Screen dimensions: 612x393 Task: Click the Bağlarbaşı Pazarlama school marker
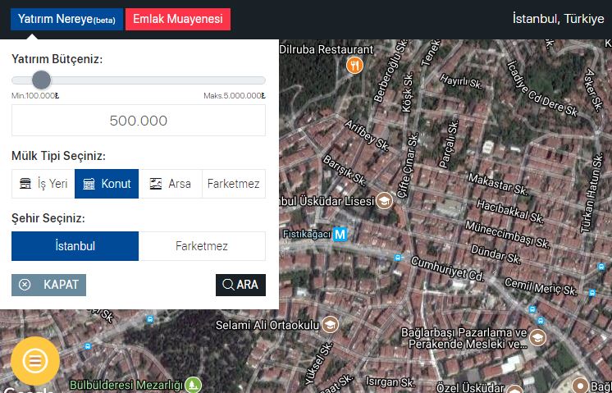point(537,337)
